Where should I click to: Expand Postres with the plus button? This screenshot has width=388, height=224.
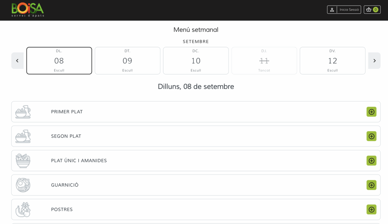(372, 209)
